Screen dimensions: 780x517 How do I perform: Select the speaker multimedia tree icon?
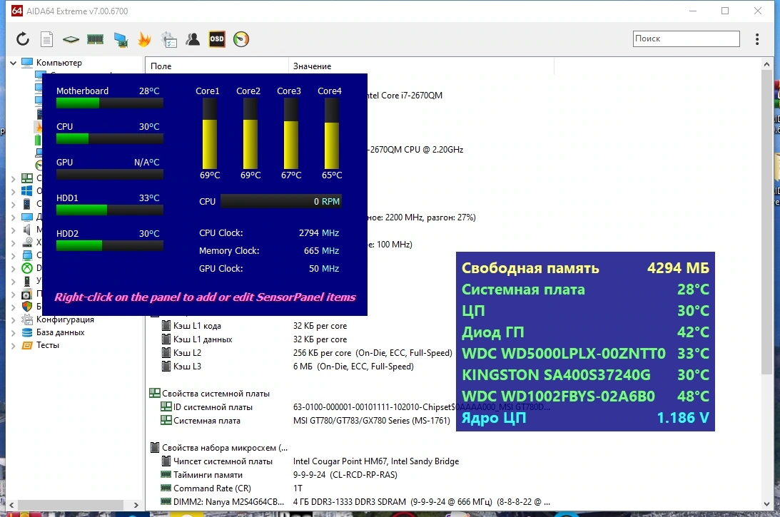click(27, 229)
